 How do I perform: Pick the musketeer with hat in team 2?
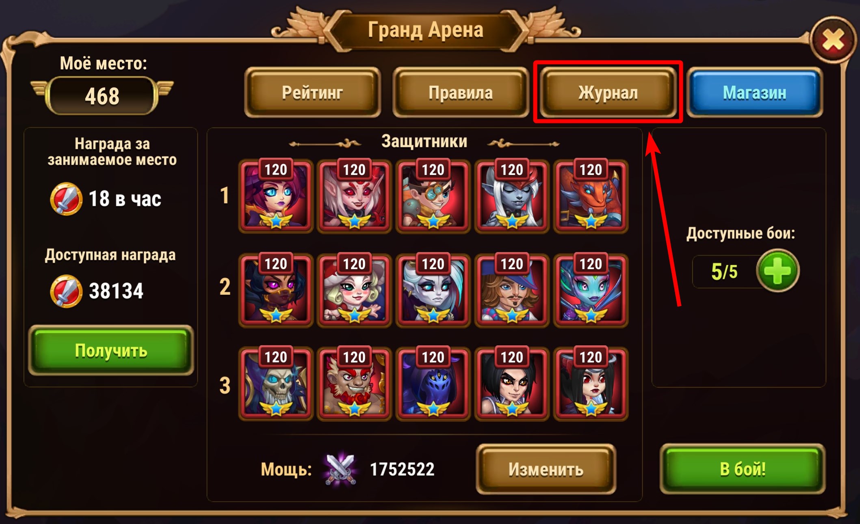pyautogui.click(x=512, y=290)
